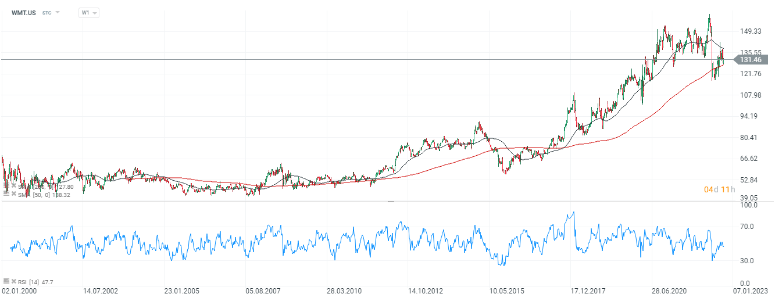
Task: Remove the SMA 200 indicator
Action: pyautogui.click(x=13, y=187)
